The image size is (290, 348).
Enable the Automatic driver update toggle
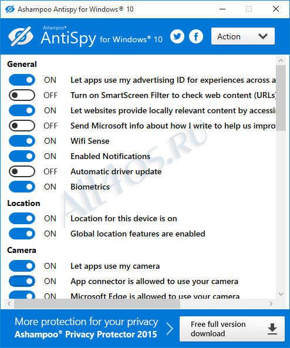[x=22, y=171]
